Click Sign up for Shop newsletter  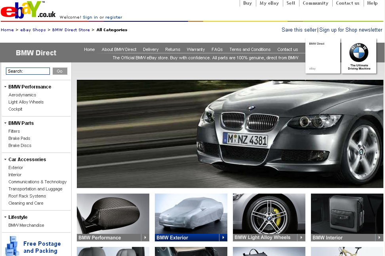coord(351,30)
